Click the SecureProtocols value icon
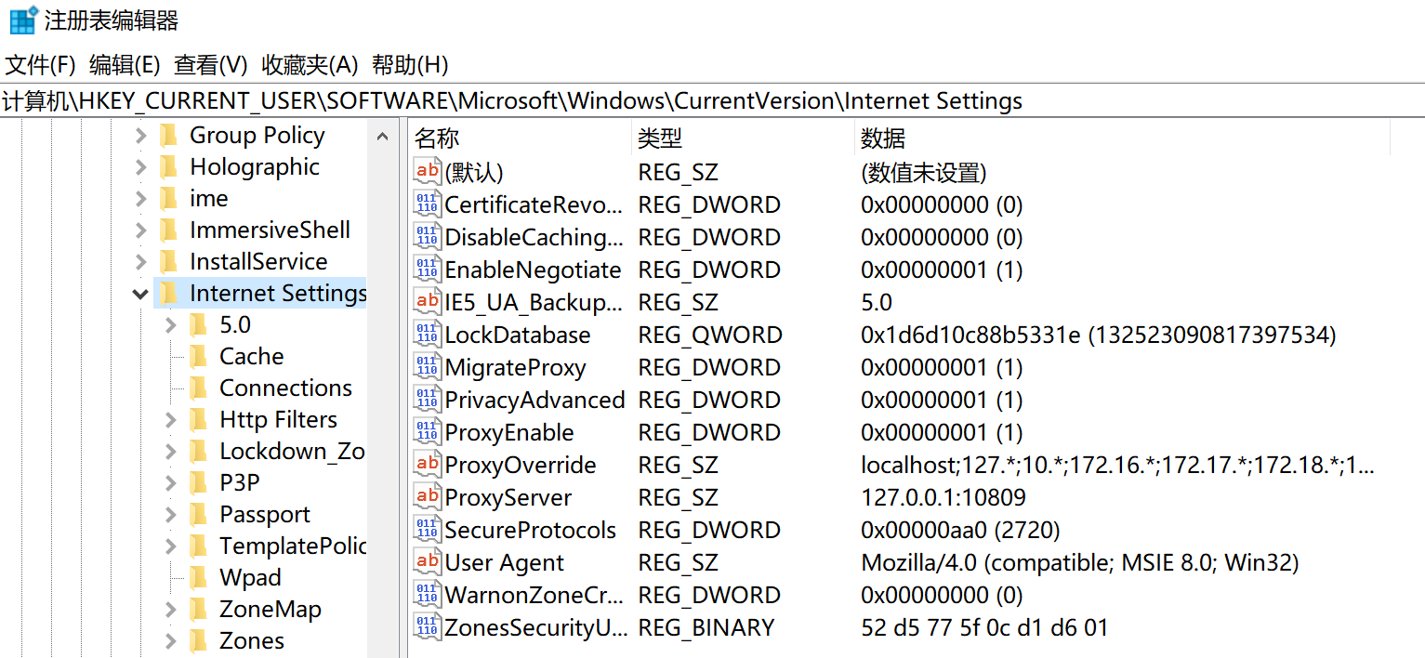 pos(427,530)
